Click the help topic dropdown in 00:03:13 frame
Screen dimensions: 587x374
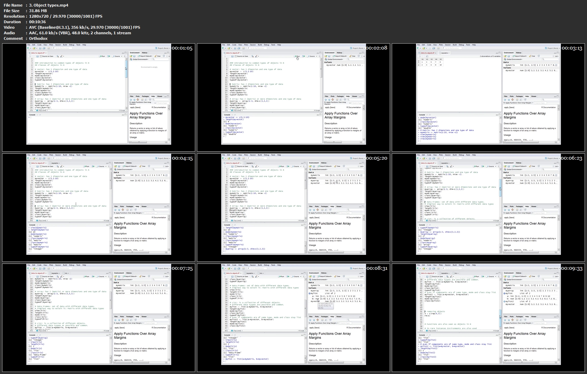pos(518,103)
